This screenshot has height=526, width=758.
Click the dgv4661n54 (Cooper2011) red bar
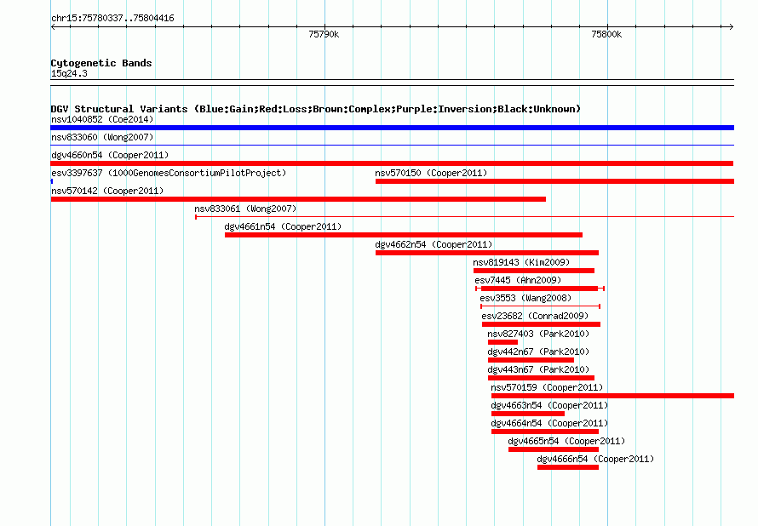(x=404, y=235)
